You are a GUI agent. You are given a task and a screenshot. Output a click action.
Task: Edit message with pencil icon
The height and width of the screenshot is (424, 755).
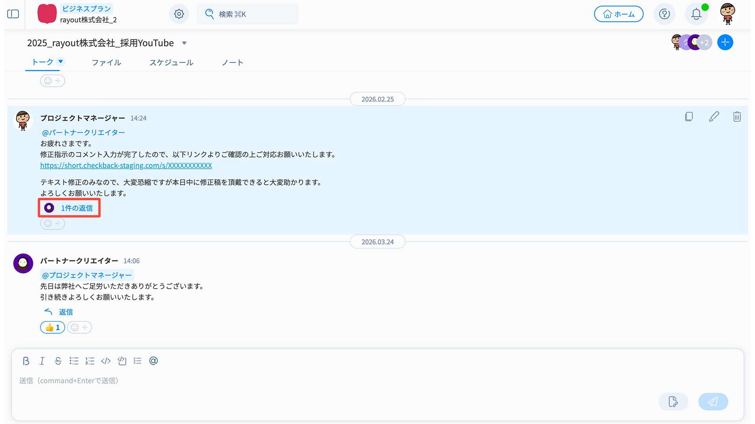pos(714,117)
